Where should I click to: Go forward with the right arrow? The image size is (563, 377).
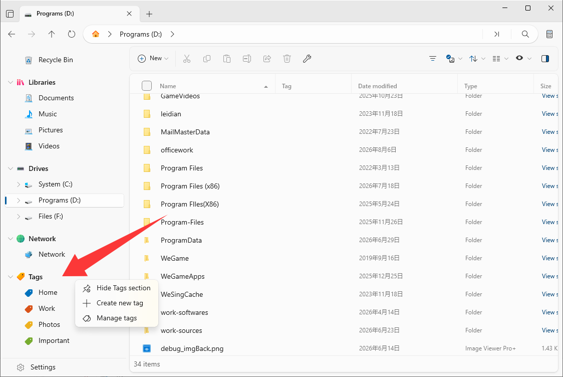click(32, 34)
